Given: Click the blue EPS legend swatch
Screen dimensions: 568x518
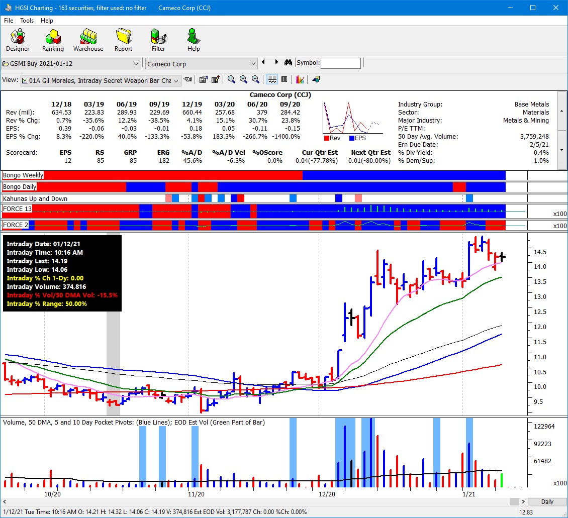Looking at the screenshot, I should (x=351, y=138).
